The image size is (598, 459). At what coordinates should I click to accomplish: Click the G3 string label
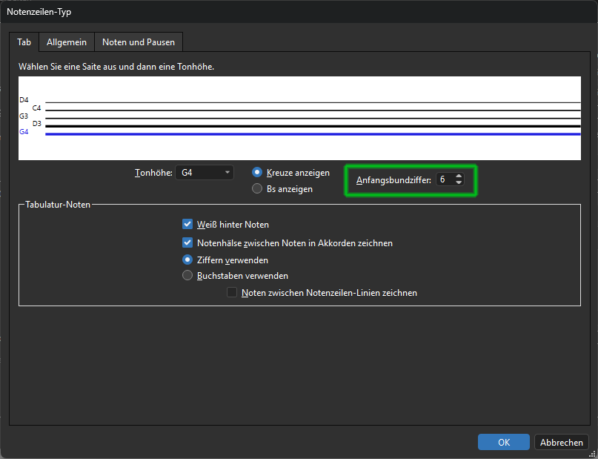pyautogui.click(x=24, y=116)
